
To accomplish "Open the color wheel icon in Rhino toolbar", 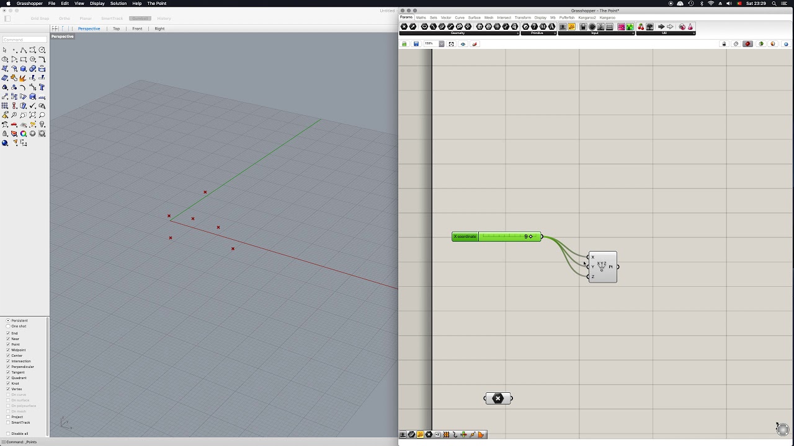I will coord(23,133).
